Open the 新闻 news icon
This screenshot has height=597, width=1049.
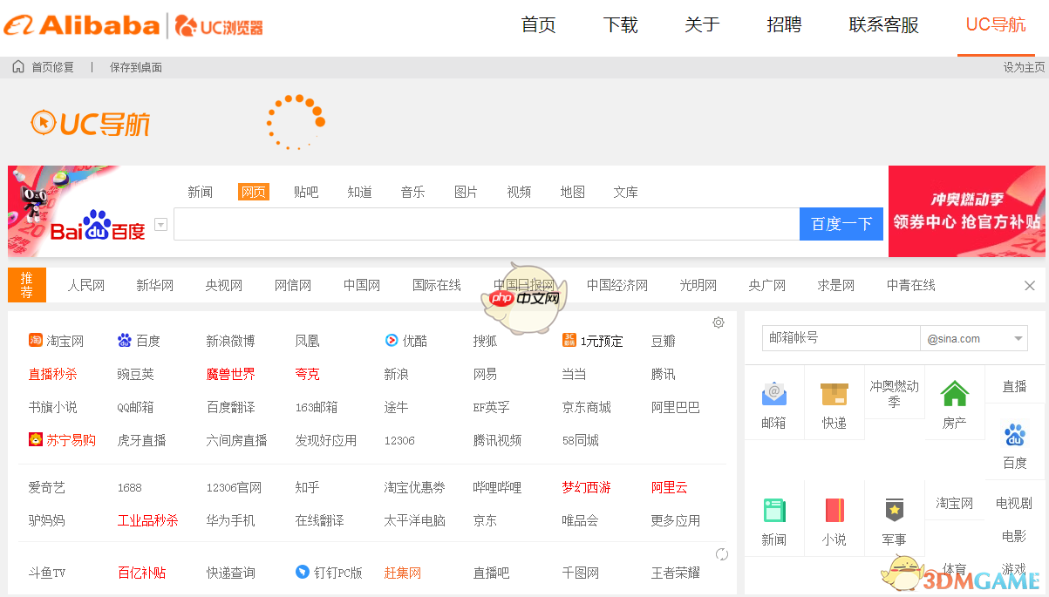pos(774,510)
